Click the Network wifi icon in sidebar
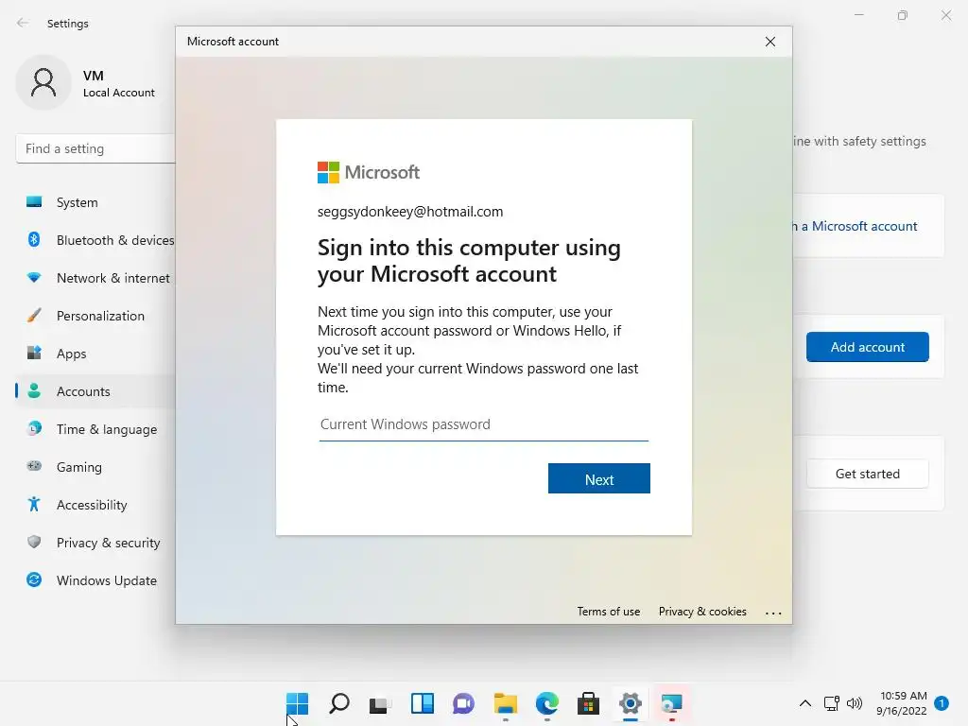This screenshot has width=968, height=726. (x=34, y=277)
